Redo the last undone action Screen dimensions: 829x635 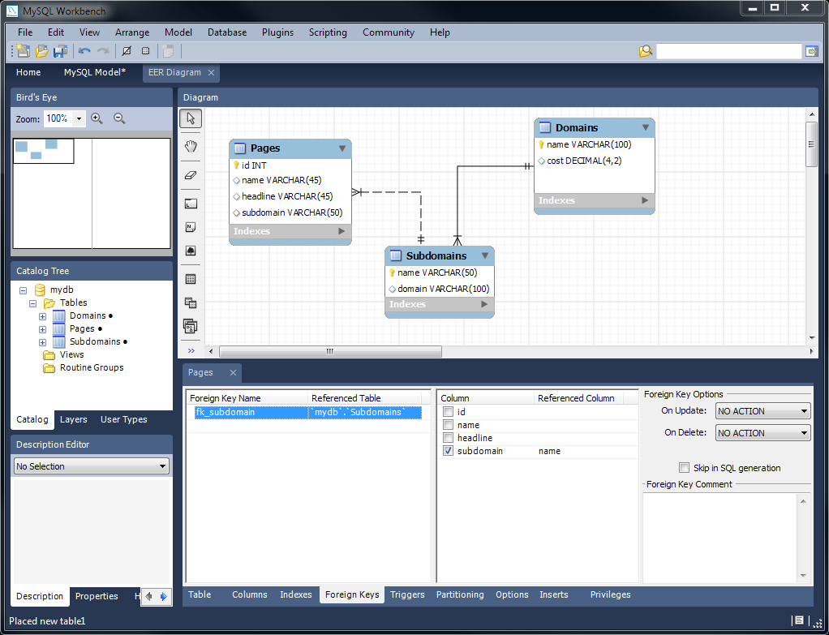(x=103, y=51)
